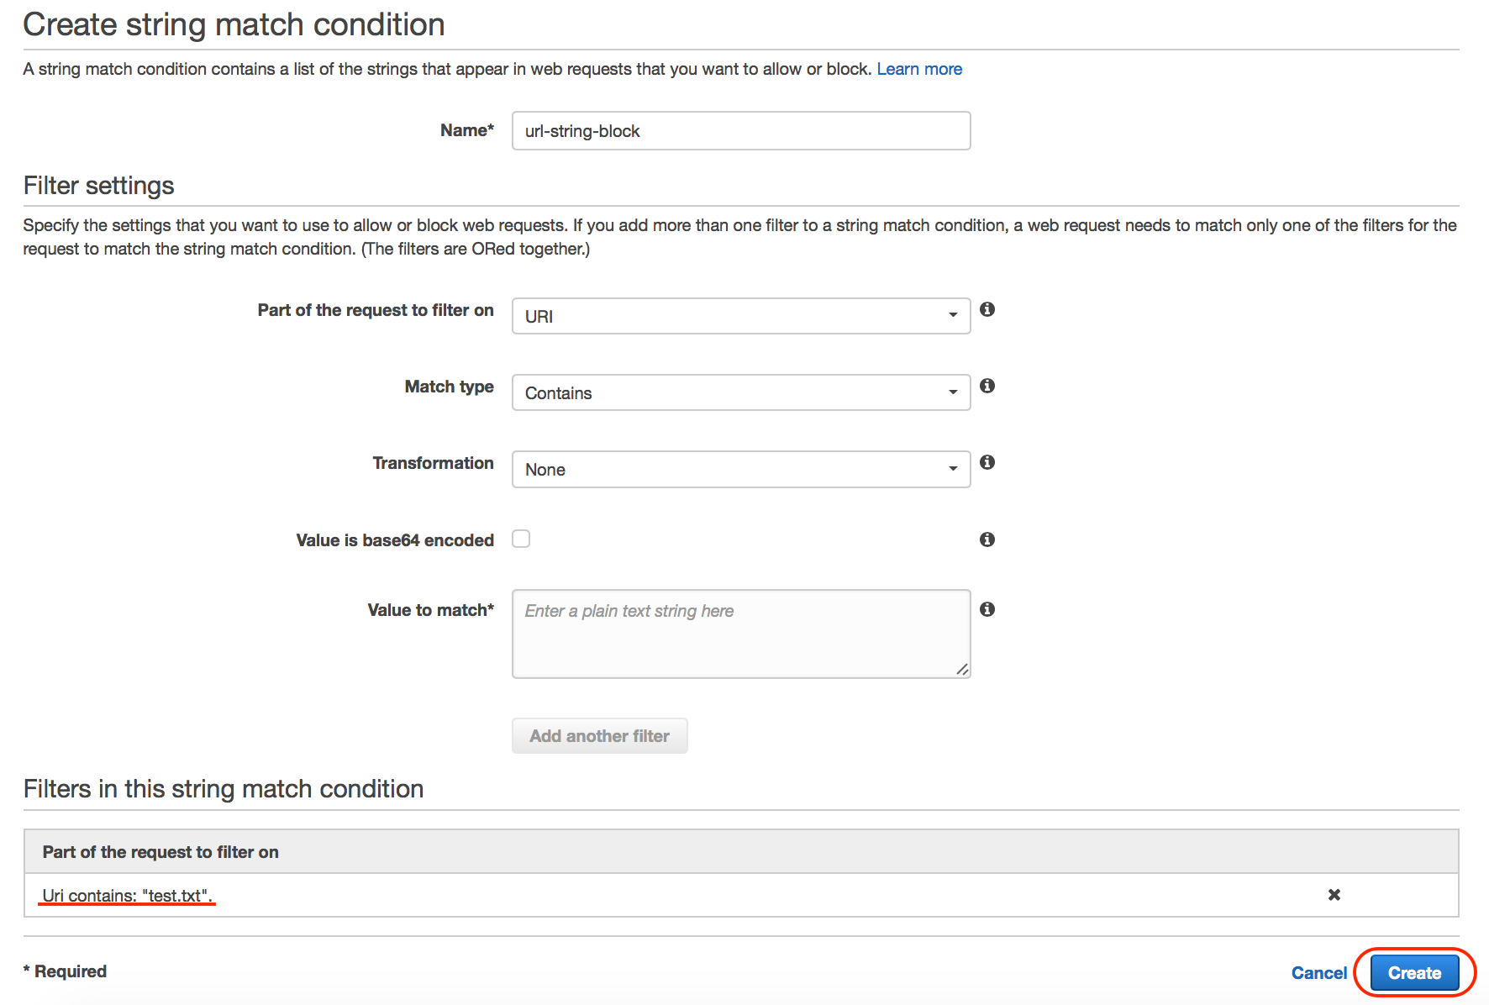Click info icon for base64 encoded option

(x=987, y=539)
